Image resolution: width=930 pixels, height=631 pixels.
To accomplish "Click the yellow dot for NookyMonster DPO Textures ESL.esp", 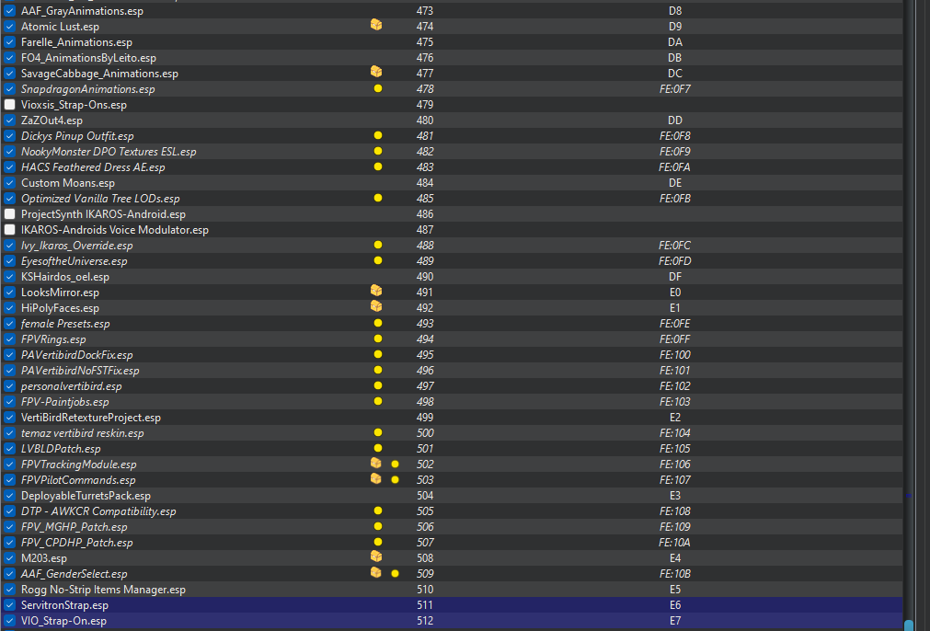I will pyautogui.click(x=378, y=151).
